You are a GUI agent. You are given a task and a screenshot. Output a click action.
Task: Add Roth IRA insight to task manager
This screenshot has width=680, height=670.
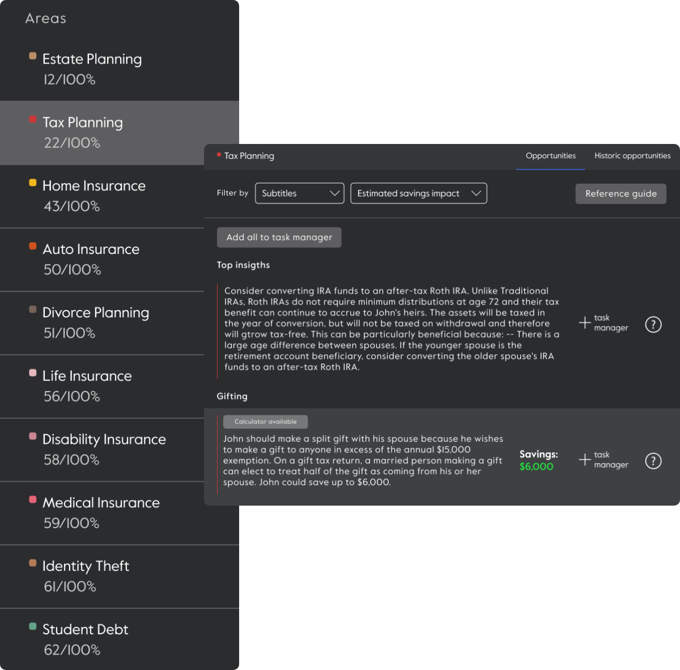coord(603,323)
